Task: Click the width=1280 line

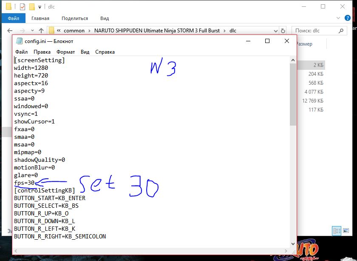Action: 31,68
